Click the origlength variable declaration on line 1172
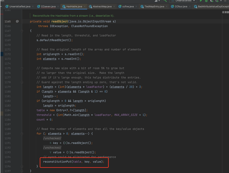 click(x=51, y=54)
